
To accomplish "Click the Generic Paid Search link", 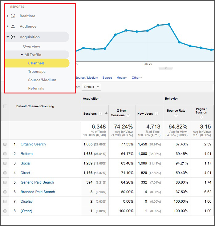I will [x=37, y=182].
